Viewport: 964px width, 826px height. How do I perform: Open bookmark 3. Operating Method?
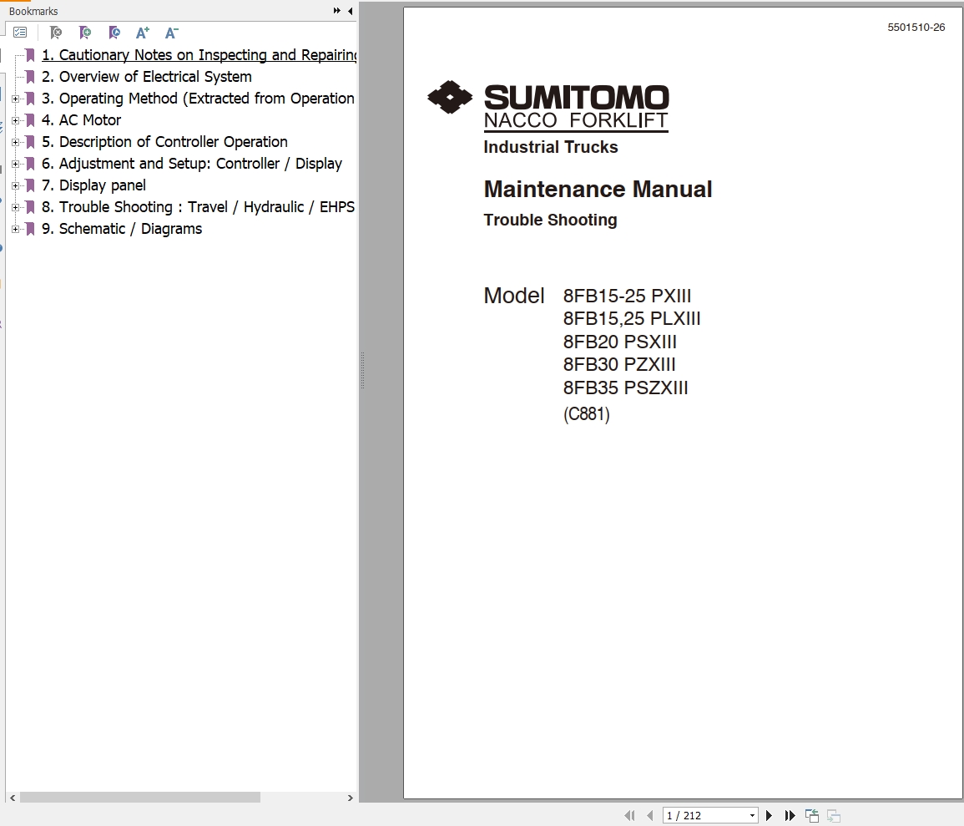(198, 99)
